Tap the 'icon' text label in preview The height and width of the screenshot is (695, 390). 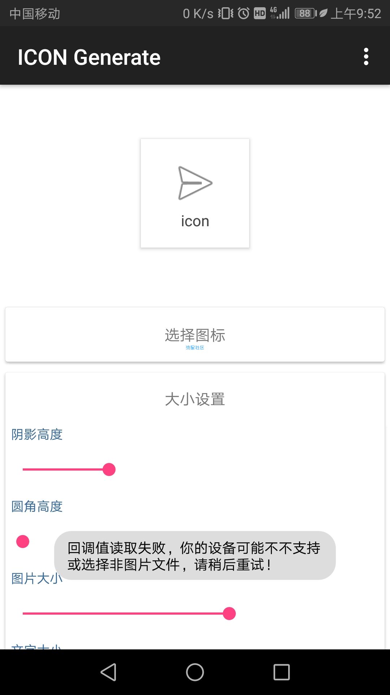pos(195,221)
